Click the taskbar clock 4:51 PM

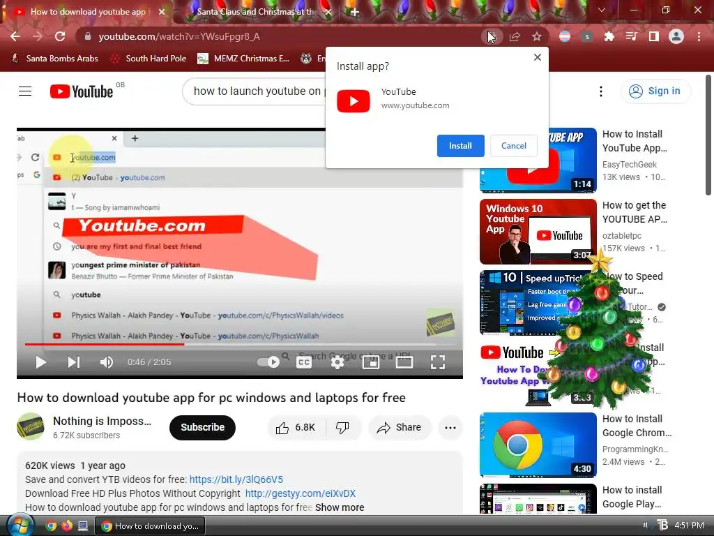coord(689,526)
